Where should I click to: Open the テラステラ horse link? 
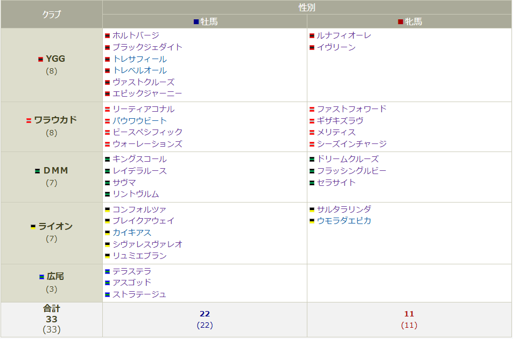click(132, 271)
